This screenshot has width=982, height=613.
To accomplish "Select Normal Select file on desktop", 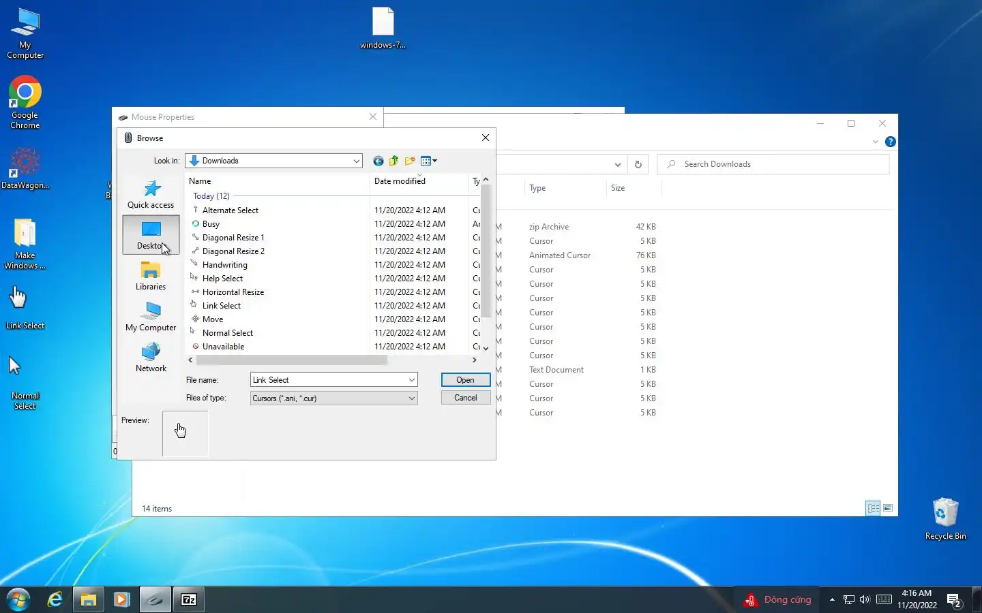I will pyautogui.click(x=25, y=382).
